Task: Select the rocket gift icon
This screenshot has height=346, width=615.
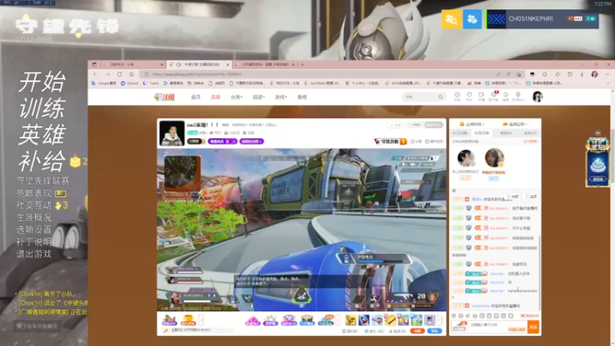Action: click(364, 320)
